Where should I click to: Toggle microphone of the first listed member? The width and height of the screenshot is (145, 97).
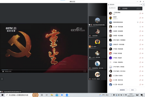[x=140, y=13]
